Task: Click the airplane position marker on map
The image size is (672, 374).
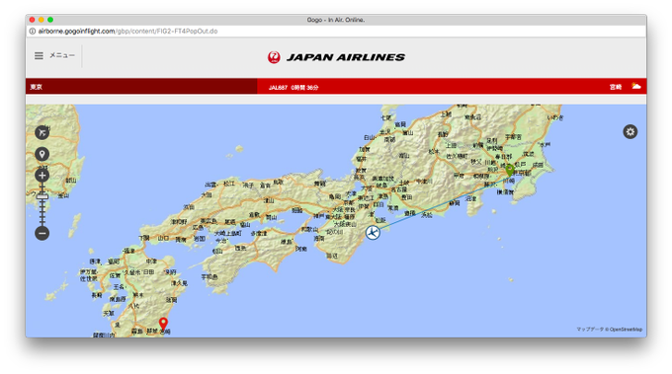Action: click(x=373, y=232)
